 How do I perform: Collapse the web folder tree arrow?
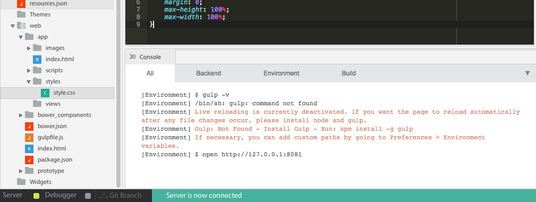click(x=13, y=26)
